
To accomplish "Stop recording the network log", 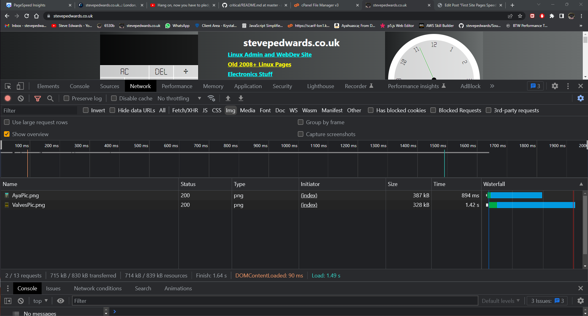I will click(x=8, y=98).
